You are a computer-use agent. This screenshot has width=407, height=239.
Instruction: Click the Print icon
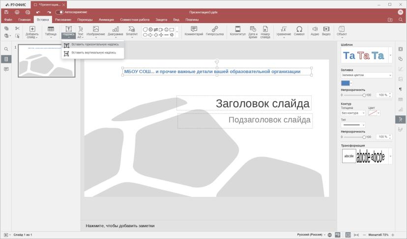[17, 12]
